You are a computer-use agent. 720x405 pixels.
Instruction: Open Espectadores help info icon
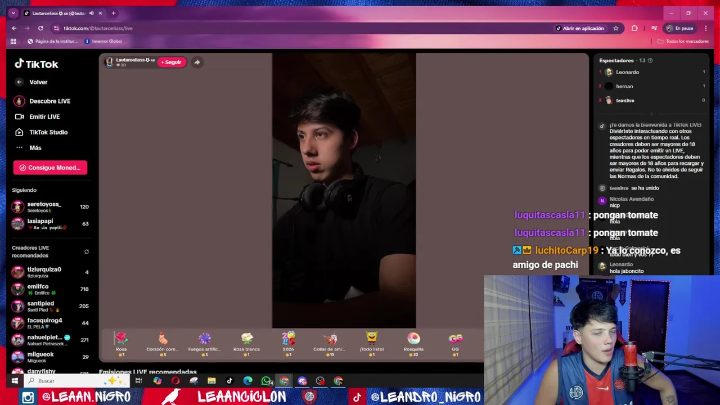(x=650, y=60)
